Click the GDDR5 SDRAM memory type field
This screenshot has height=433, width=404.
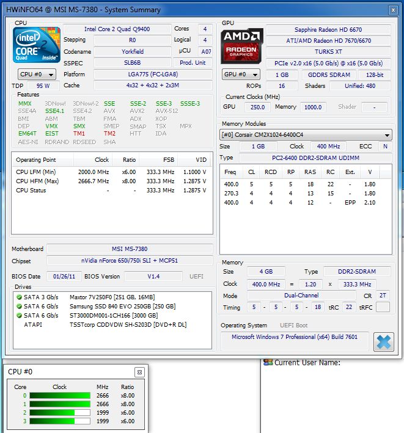coord(329,75)
